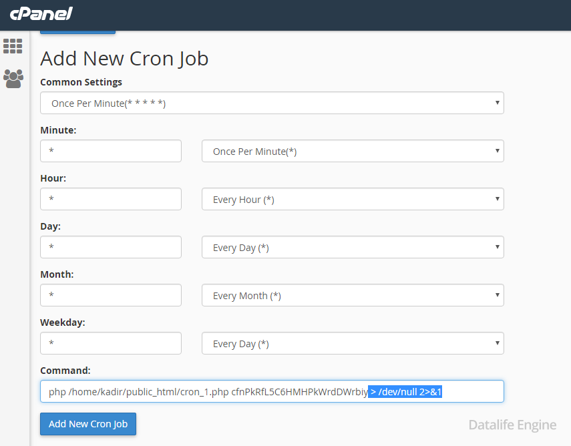The height and width of the screenshot is (446, 571).
Task: Open the home grid icon in sidebar
Action: [13, 46]
